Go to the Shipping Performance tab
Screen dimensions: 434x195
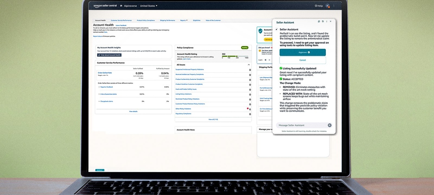[167, 21]
